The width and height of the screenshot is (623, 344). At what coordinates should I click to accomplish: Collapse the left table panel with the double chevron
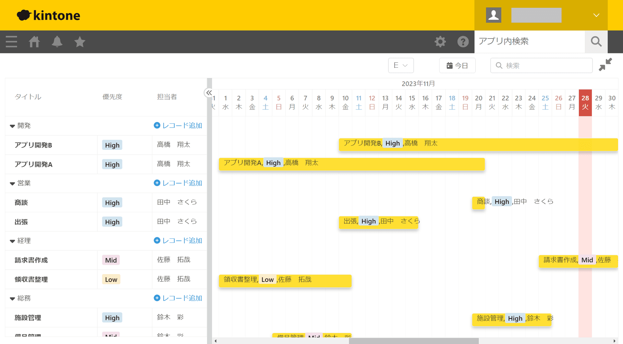(209, 93)
